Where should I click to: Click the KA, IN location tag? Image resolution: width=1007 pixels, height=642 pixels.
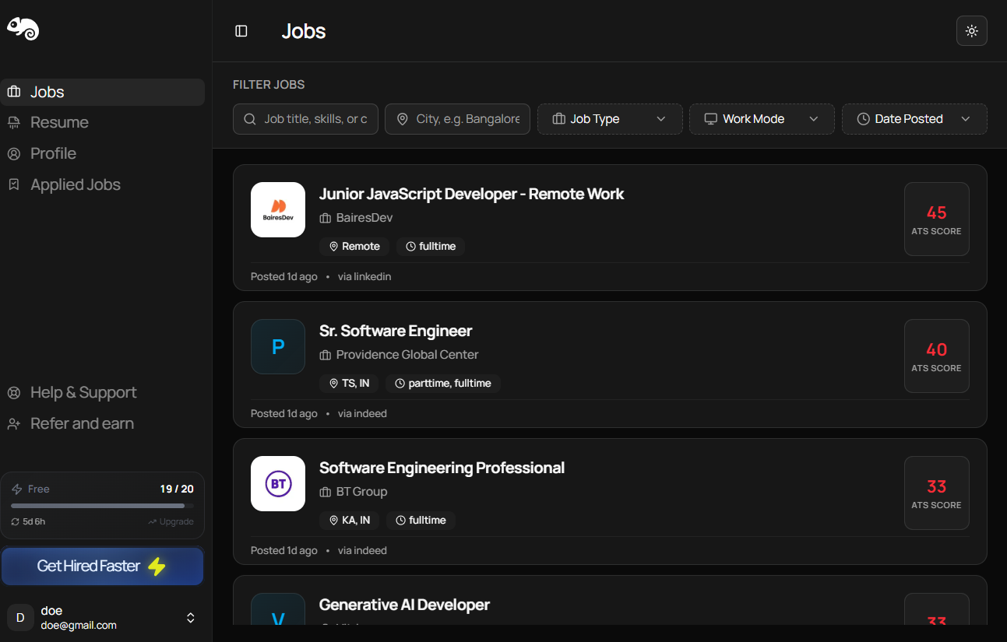tap(350, 520)
